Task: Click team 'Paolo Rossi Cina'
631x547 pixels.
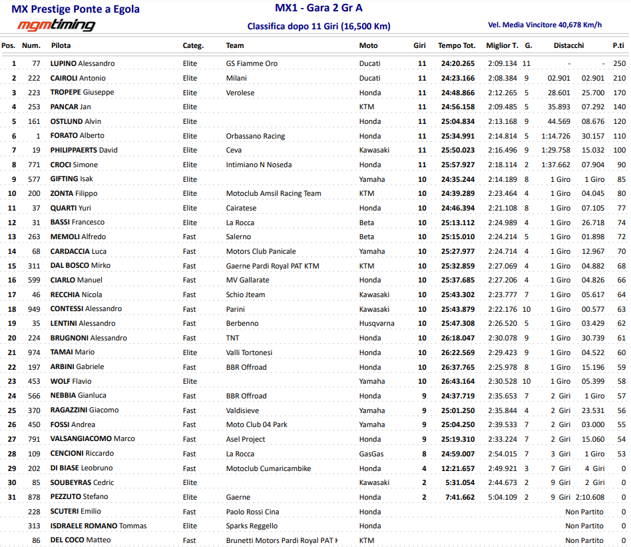Action: [x=252, y=512]
